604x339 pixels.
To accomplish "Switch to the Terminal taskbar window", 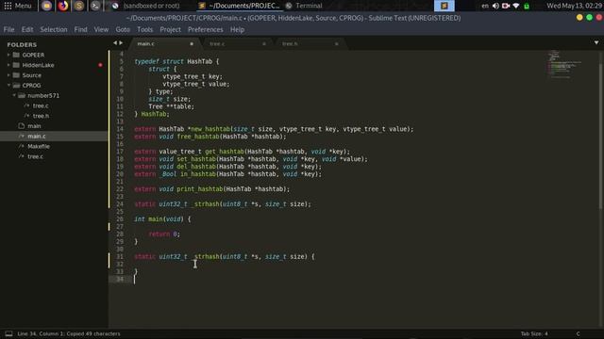I will [304, 6].
